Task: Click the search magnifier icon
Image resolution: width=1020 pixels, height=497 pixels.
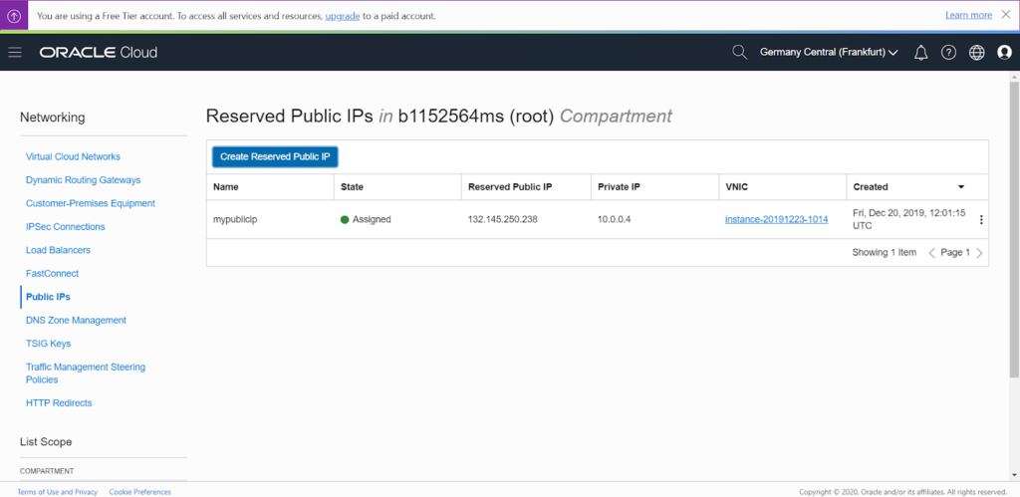Action: pos(739,52)
